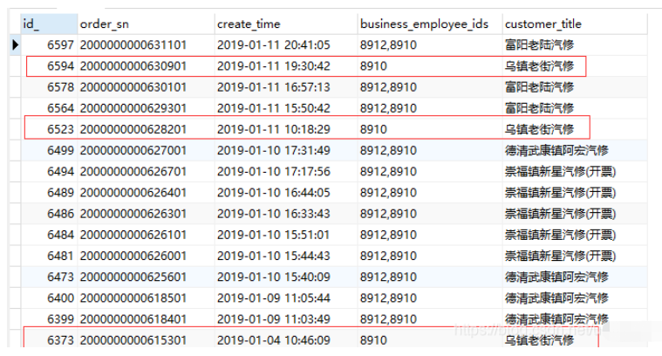Select create_time 2019-01-11 10:18:29

click(274, 129)
